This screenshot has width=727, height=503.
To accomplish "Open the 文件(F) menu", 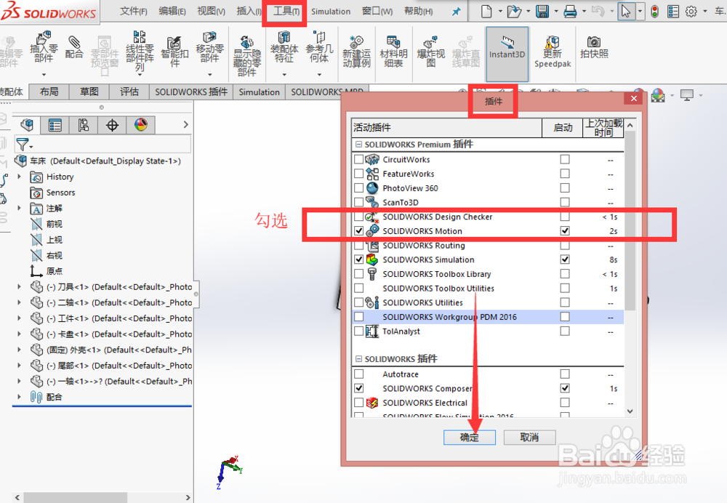I will tap(134, 11).
